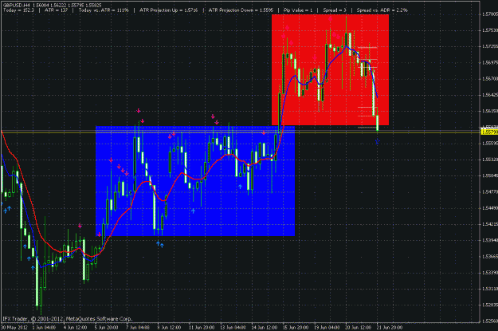The image size is (498, 331).
Task: Click the '7 Jun 04:00' time label
Action: coord(138,327)
